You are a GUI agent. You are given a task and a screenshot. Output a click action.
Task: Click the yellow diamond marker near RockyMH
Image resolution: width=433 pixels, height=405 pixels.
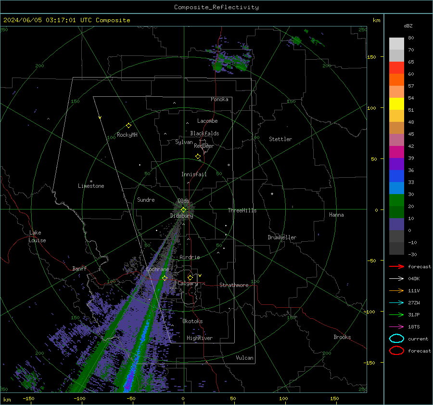pyautogui.click(x=128, y=126)
